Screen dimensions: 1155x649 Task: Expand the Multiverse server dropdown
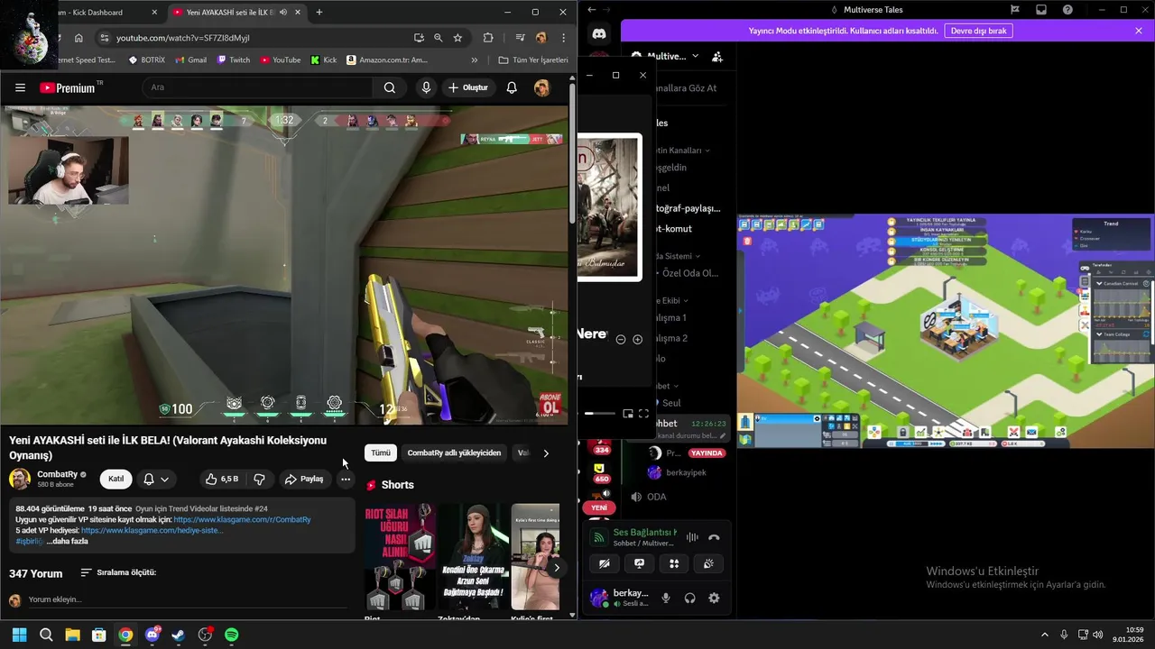695,56
